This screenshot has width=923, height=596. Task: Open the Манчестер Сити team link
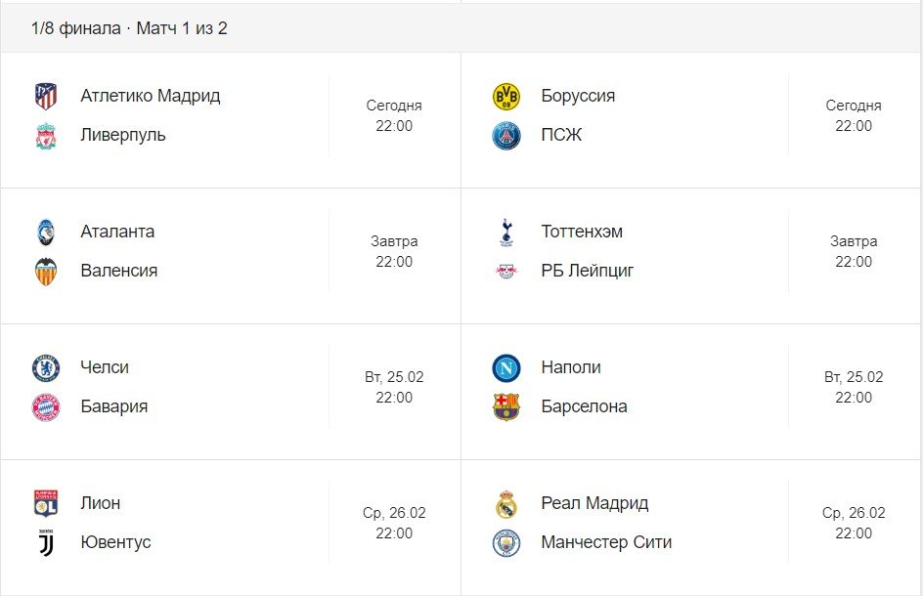point(606,542)
